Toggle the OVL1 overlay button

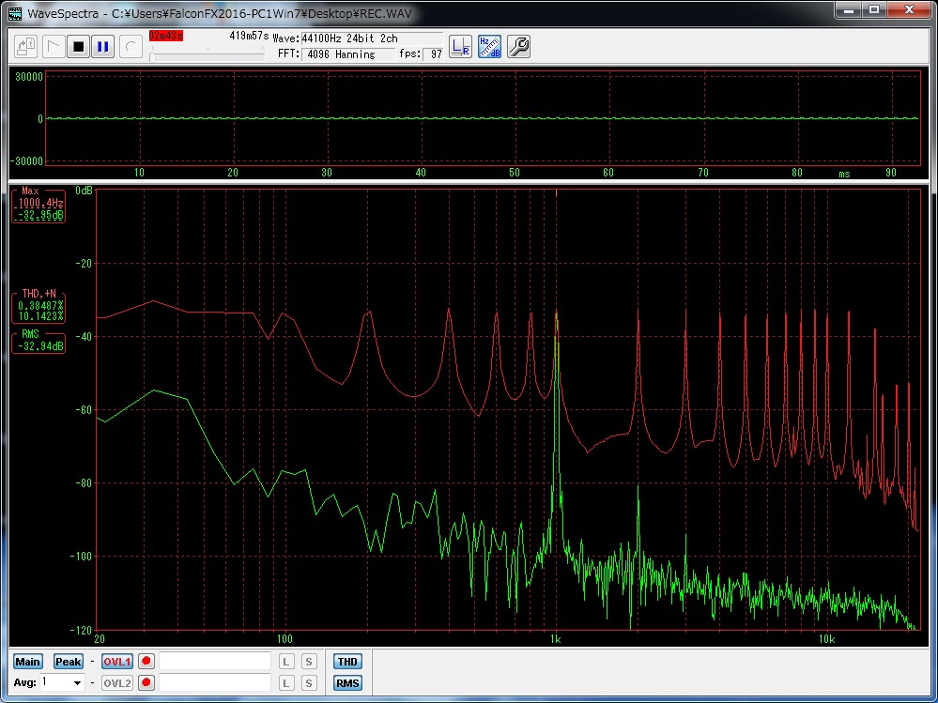click(116, 662)
